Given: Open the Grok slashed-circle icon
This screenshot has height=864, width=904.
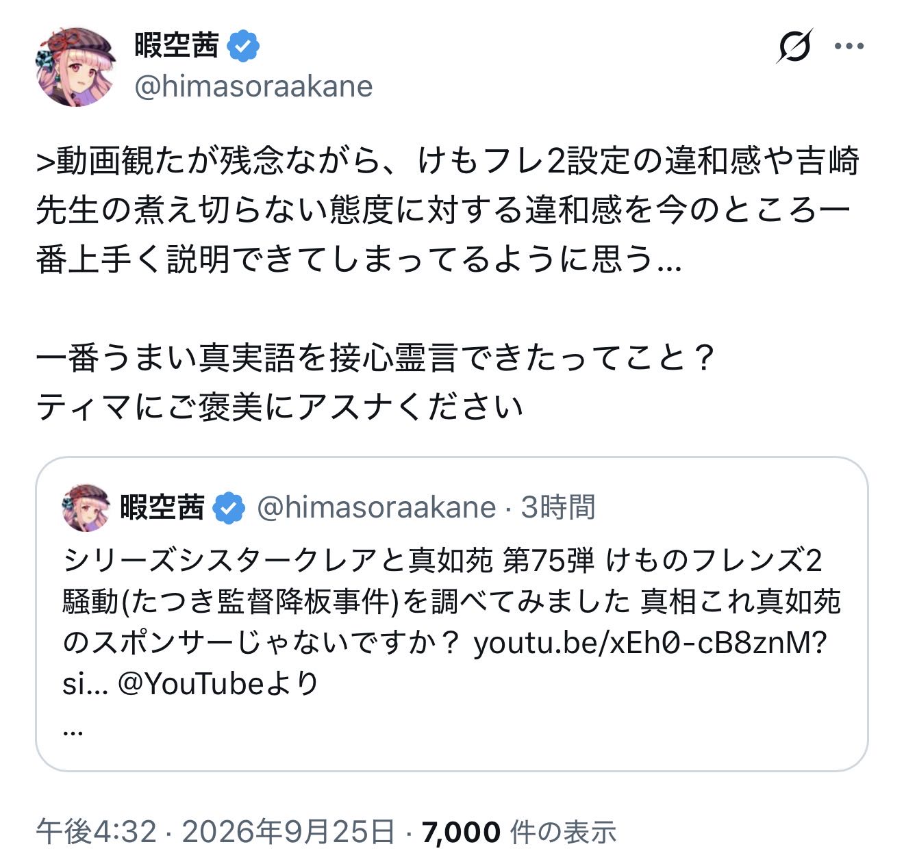Looking at the screenshot, I should click(x=794, y=47).
